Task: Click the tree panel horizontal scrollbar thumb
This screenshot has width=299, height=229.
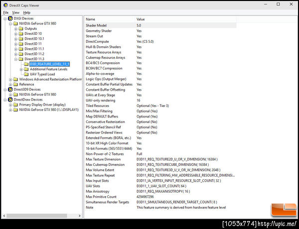Action: pyautogui.click(x=37, y=216)
